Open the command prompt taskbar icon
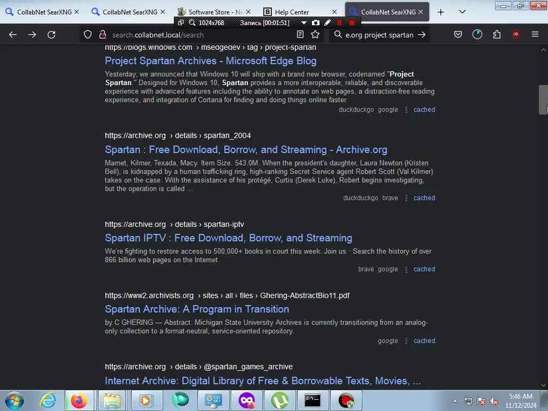 click(x=312, y=400)
